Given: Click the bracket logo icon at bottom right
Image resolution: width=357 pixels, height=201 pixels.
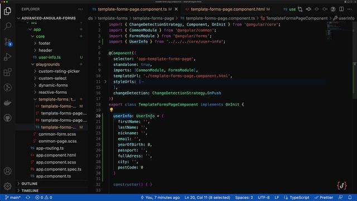Looking at the screenshot, I should pyautogui.click(x=342, y=185).
